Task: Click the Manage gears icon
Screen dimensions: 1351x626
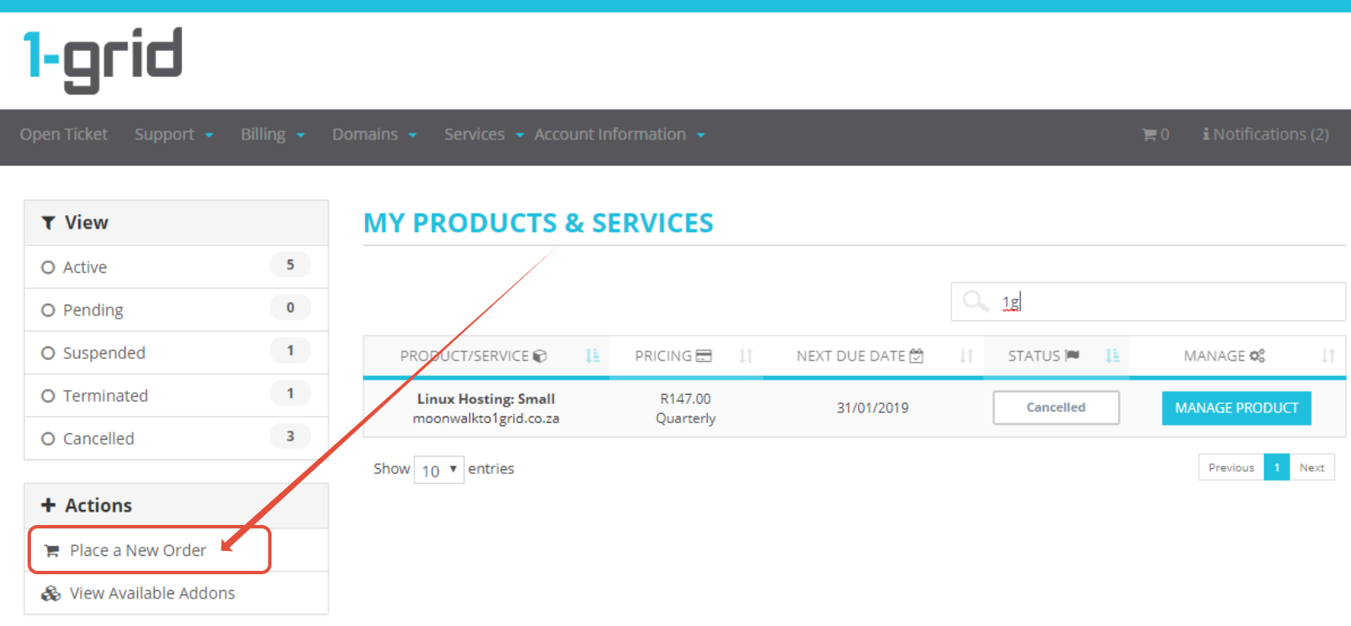Action: tap(1257, 356)
